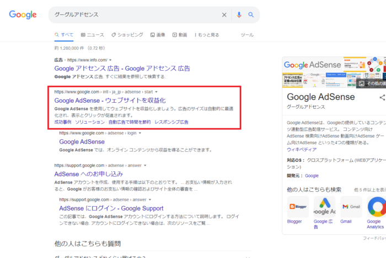Open the Google 広告 thumbnail icon
Image resolution: width=386 pixels, height=258 pixels.
(324, 207)
